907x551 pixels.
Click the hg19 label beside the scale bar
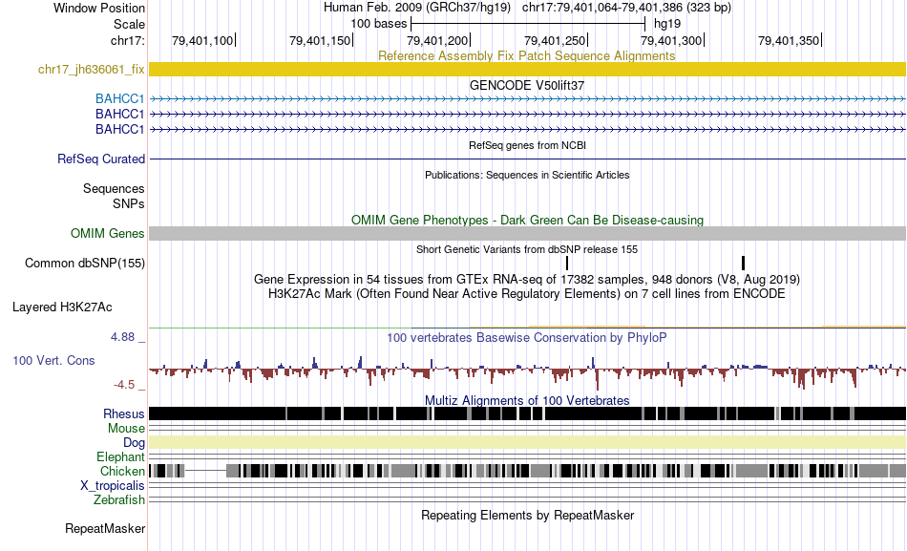(667, 24)
